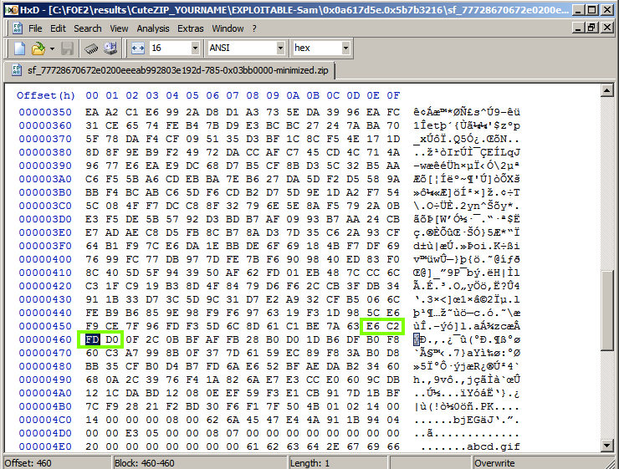Screen dimensions: 619x469
Task: Click the HxD document icon in menu bar
Action: [x=18, y=28]
